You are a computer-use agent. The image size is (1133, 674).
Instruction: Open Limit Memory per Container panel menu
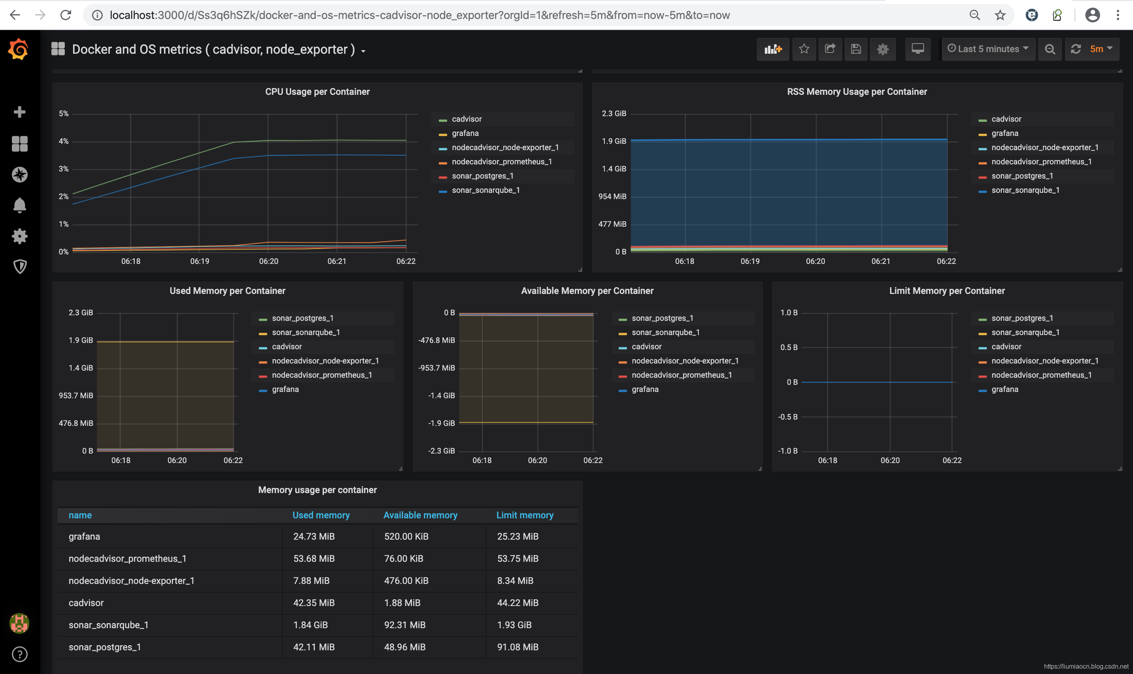click(x=947, y=291)
